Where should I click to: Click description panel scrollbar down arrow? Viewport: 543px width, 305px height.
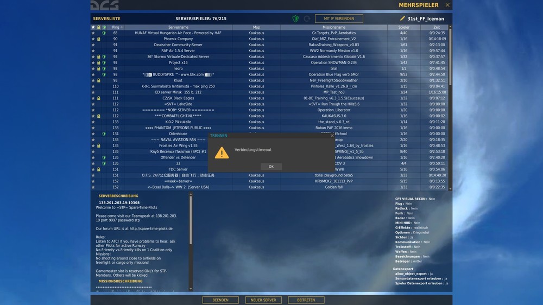pos(191,289)
